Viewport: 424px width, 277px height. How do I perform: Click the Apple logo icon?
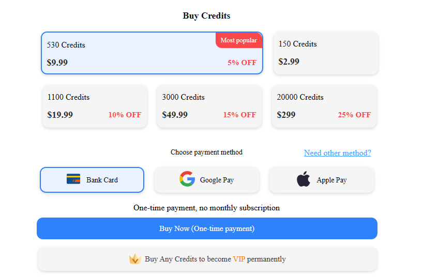pos(304,179)
